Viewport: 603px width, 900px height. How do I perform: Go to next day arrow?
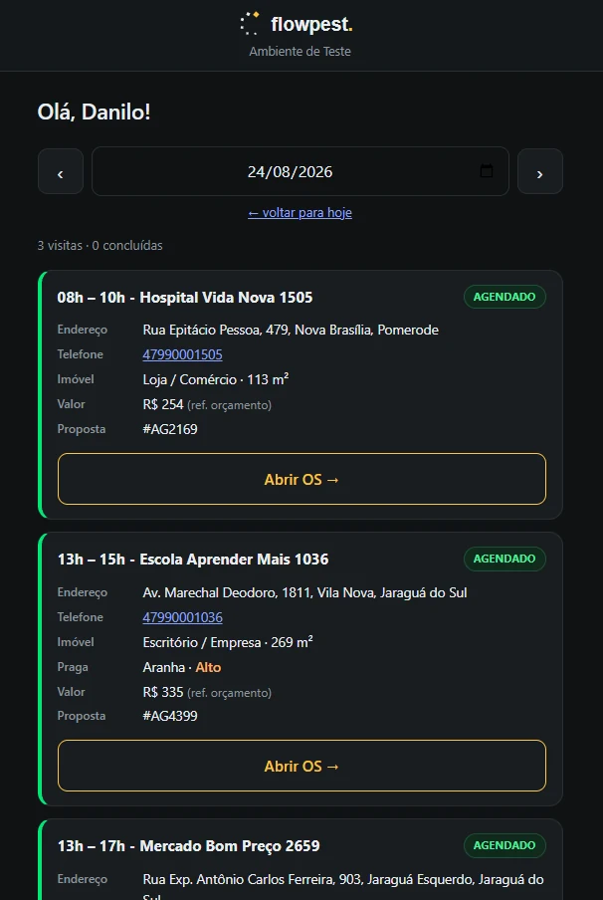pos(540,171)
